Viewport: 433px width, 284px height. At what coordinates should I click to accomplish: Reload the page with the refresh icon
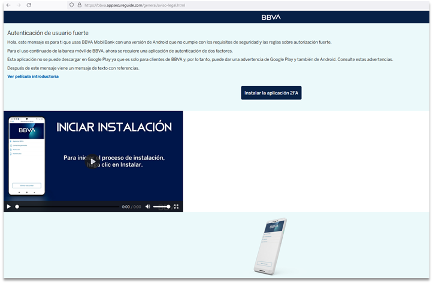(30, 5)
